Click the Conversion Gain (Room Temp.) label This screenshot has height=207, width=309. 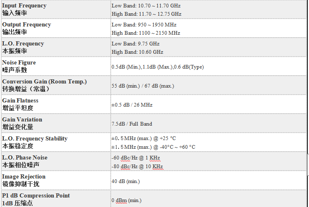click(44, 82)
